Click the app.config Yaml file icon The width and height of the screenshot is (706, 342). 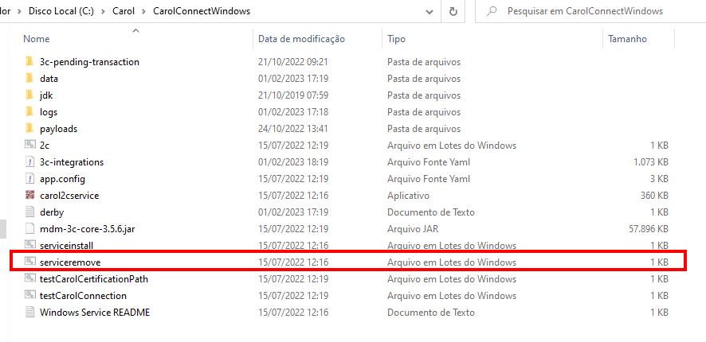click(x=29, y=179)
